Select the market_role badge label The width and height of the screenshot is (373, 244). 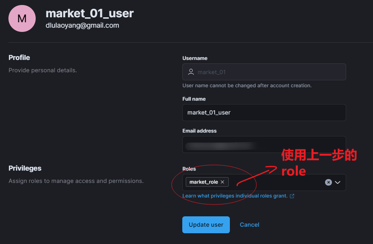(x=204, y=182)
